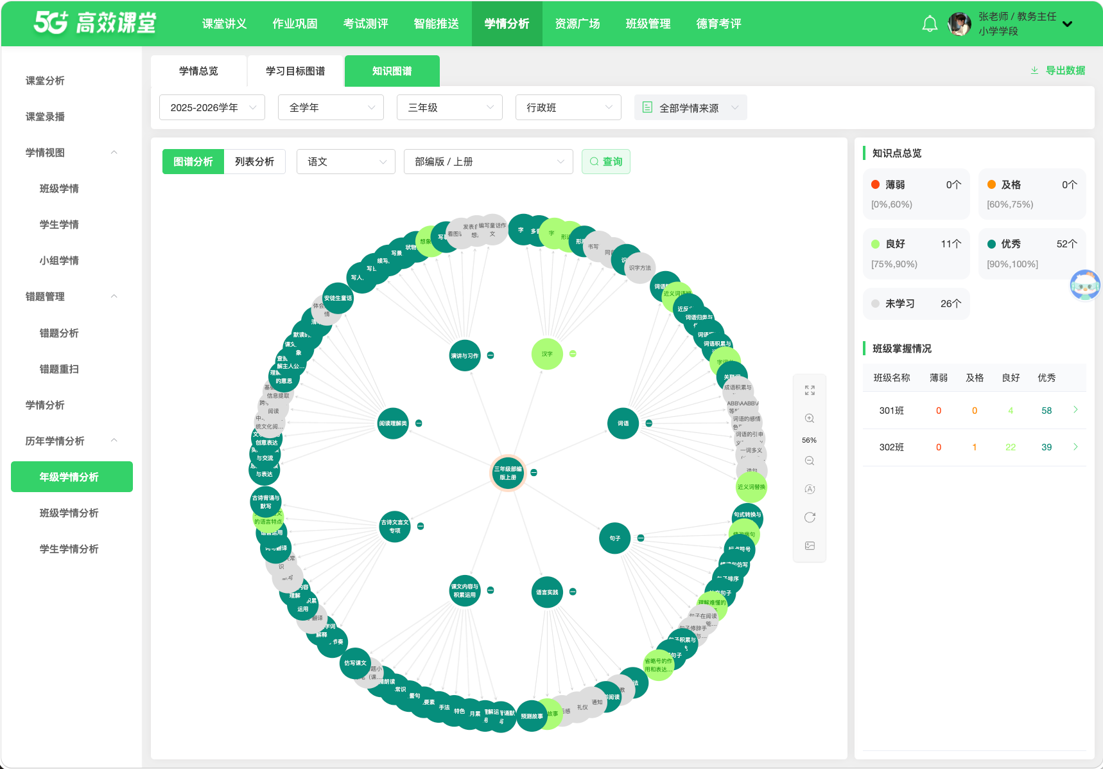Switch to the 学习目标图谱 tab
The height and width of the screenshot is (769, 1103).
[x=295, y=71]
